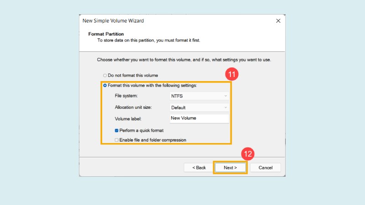This screenshot has height=205, width=365.
Task: Open the File system NTFS dropdown
Action: [x=198, y=96]
